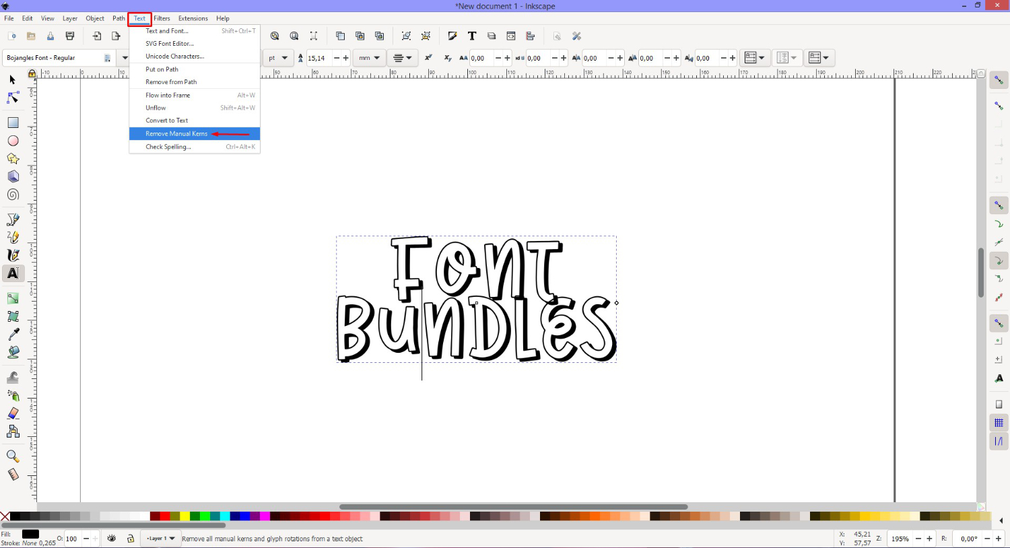Image resolution: width=1010 pixels, height=548 pixels.
Task: Expand the font family dropdown arrow
Action: pos(125,58)
